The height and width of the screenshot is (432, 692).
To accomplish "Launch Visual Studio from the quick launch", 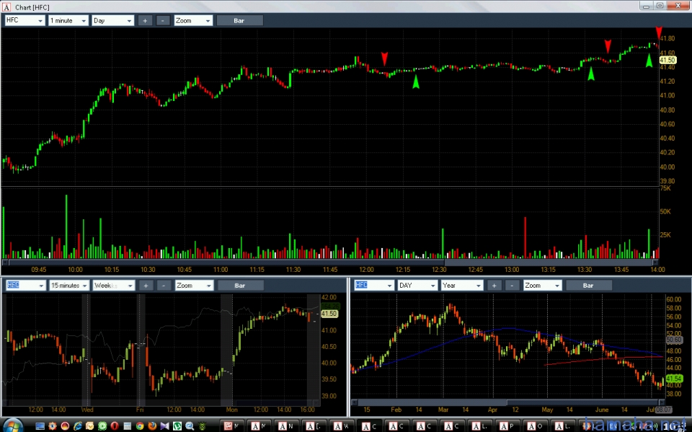I will point(164,426).
